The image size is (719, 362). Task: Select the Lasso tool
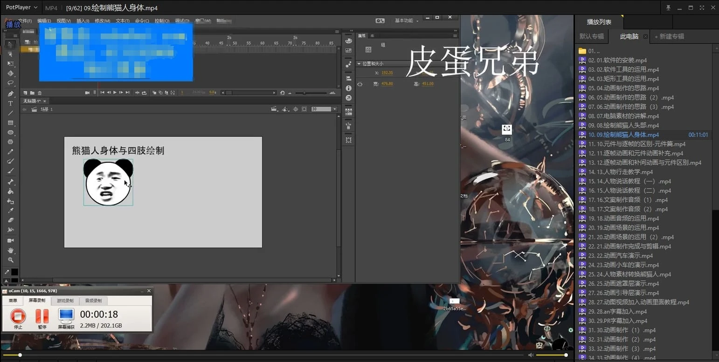click(x=11, y=83)
